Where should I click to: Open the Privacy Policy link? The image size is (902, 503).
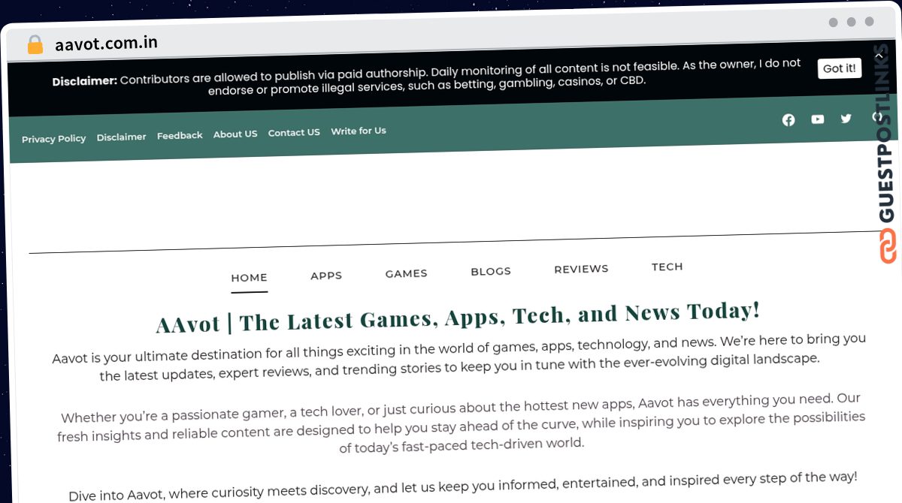point(53,139)
